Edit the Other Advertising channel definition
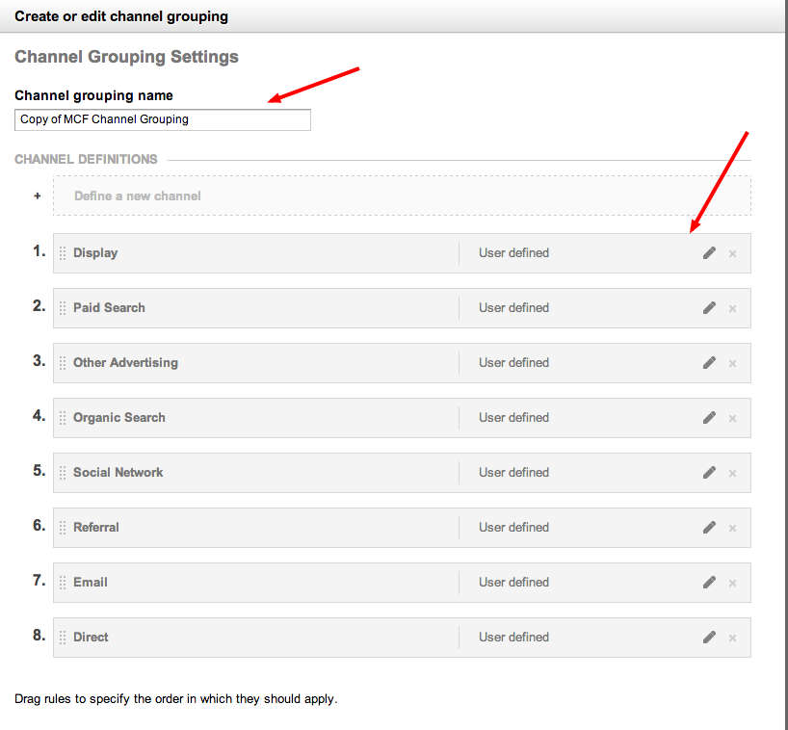The width and height of the screenshot is (788, 730). point(709,363)
